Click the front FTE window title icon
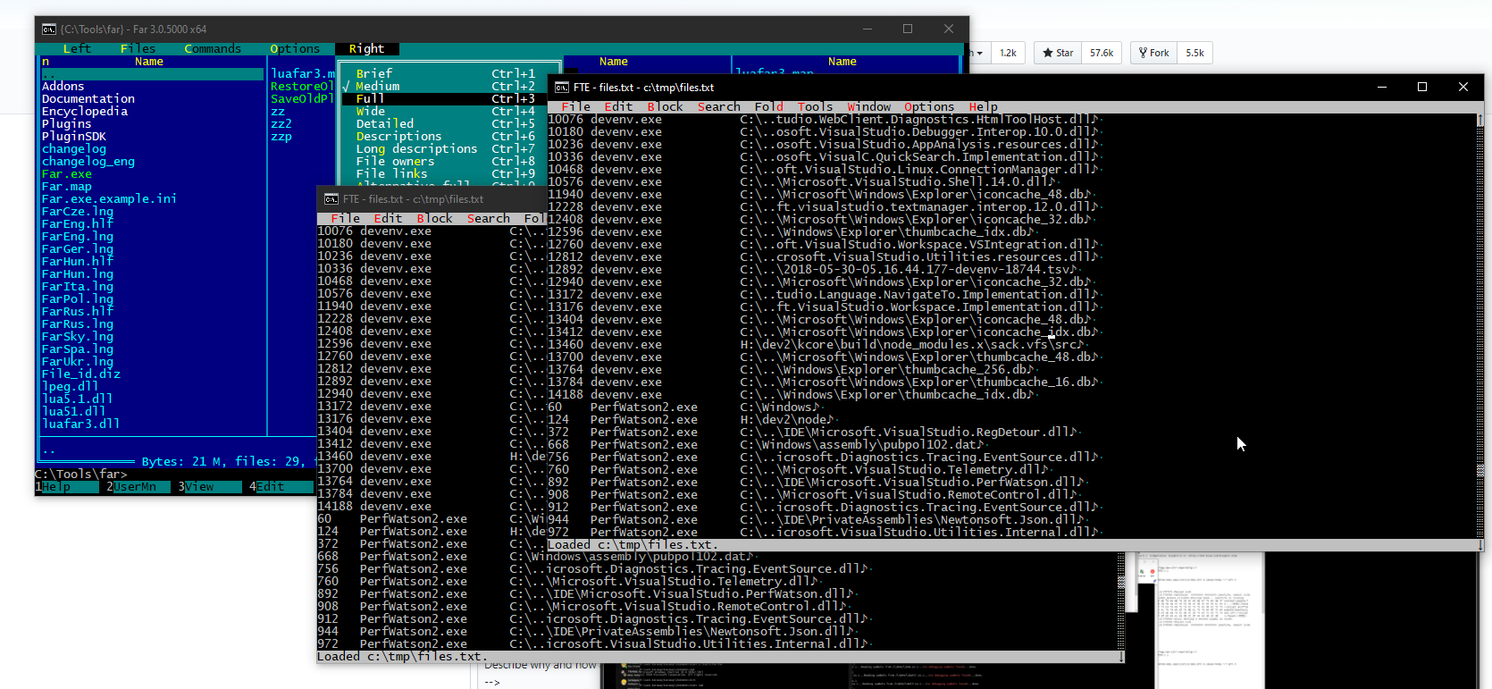This screenshot has width=1492, height=689. pyautogui.click(x=562, y=88)
